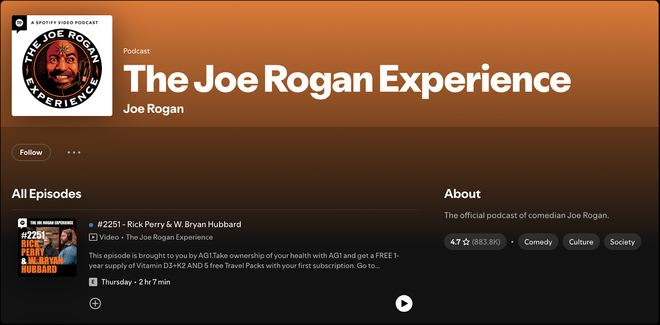
Task: Click the blue unplayed dot indicator
Action: point(91,225)
